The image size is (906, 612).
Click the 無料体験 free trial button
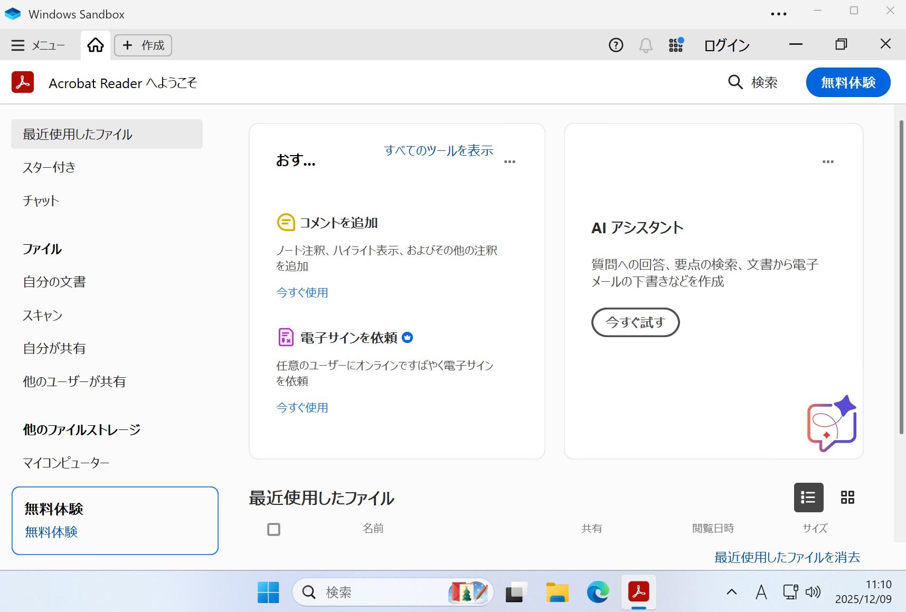click(x=847, y=82)
